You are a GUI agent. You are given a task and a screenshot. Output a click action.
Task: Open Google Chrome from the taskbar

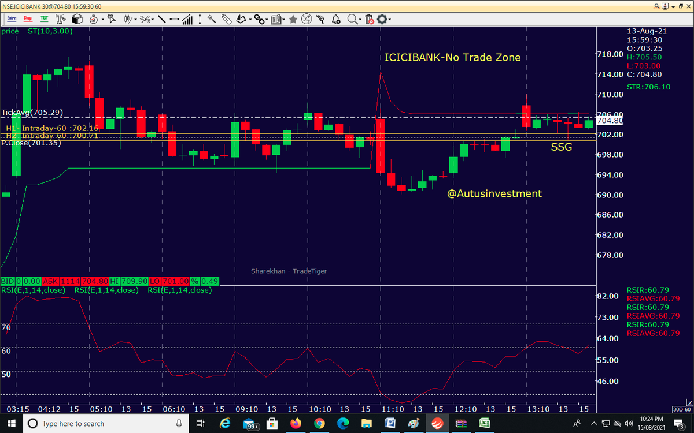pos(319,423)
